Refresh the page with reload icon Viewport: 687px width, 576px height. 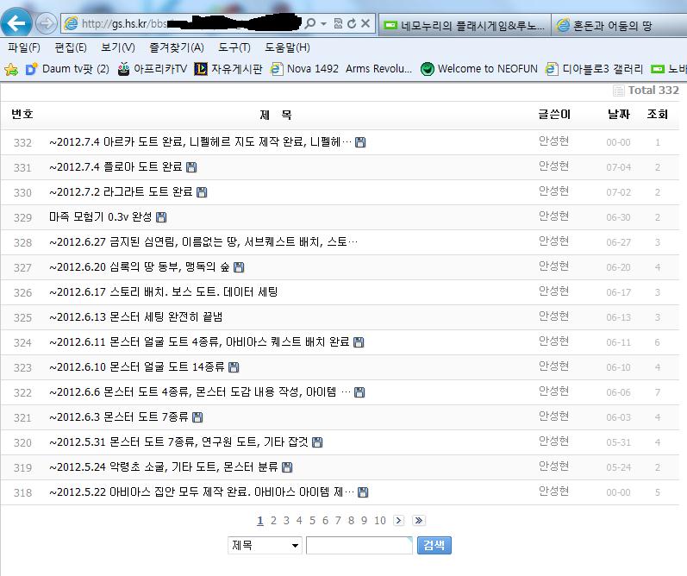(352, 23)
